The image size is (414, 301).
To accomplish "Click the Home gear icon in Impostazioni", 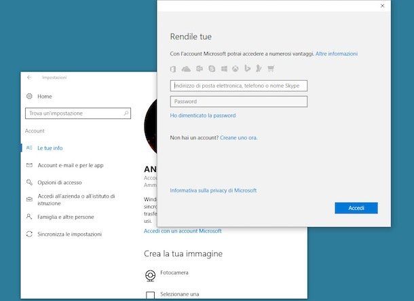I will tap(29, 96).
